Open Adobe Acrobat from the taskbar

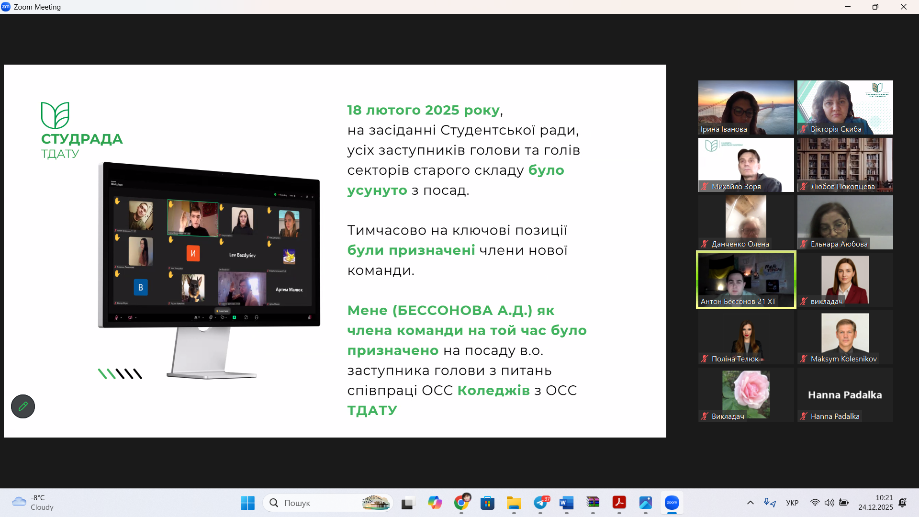[619, 503]
